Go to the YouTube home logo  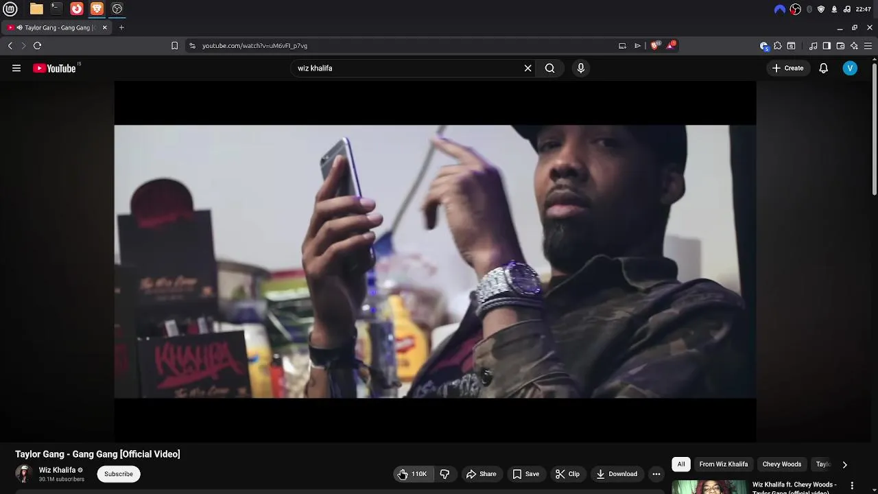[x=54, y=68]
